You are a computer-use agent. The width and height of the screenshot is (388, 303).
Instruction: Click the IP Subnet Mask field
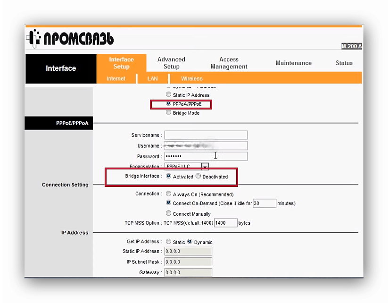(x=188, y=262)
